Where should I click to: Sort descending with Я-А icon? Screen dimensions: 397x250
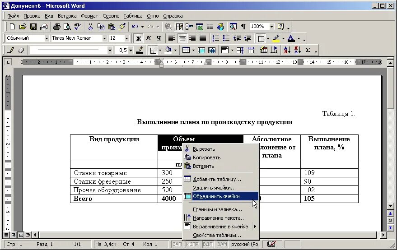298,50
